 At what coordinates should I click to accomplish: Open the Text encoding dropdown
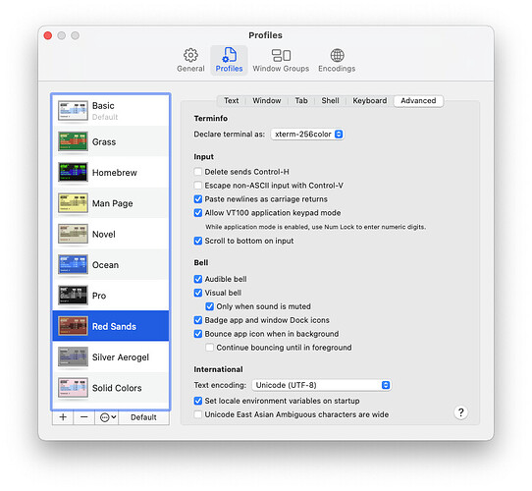coord(321,385)
